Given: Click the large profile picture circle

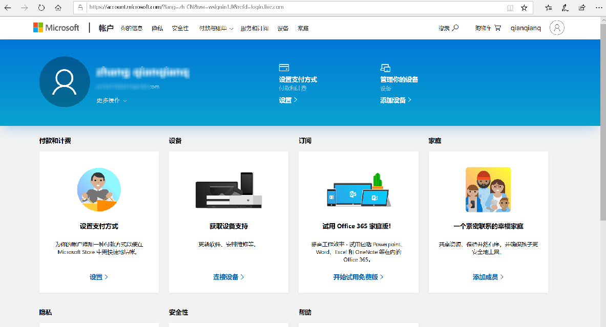Looking at the screenshot, I should coord(65,82).
